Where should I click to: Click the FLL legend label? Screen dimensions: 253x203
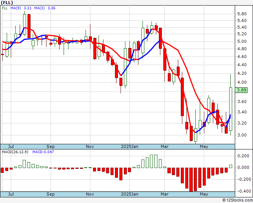5,8
